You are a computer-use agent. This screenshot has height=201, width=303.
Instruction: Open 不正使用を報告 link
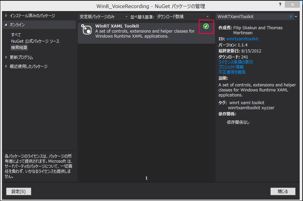[x=232, y=72]
